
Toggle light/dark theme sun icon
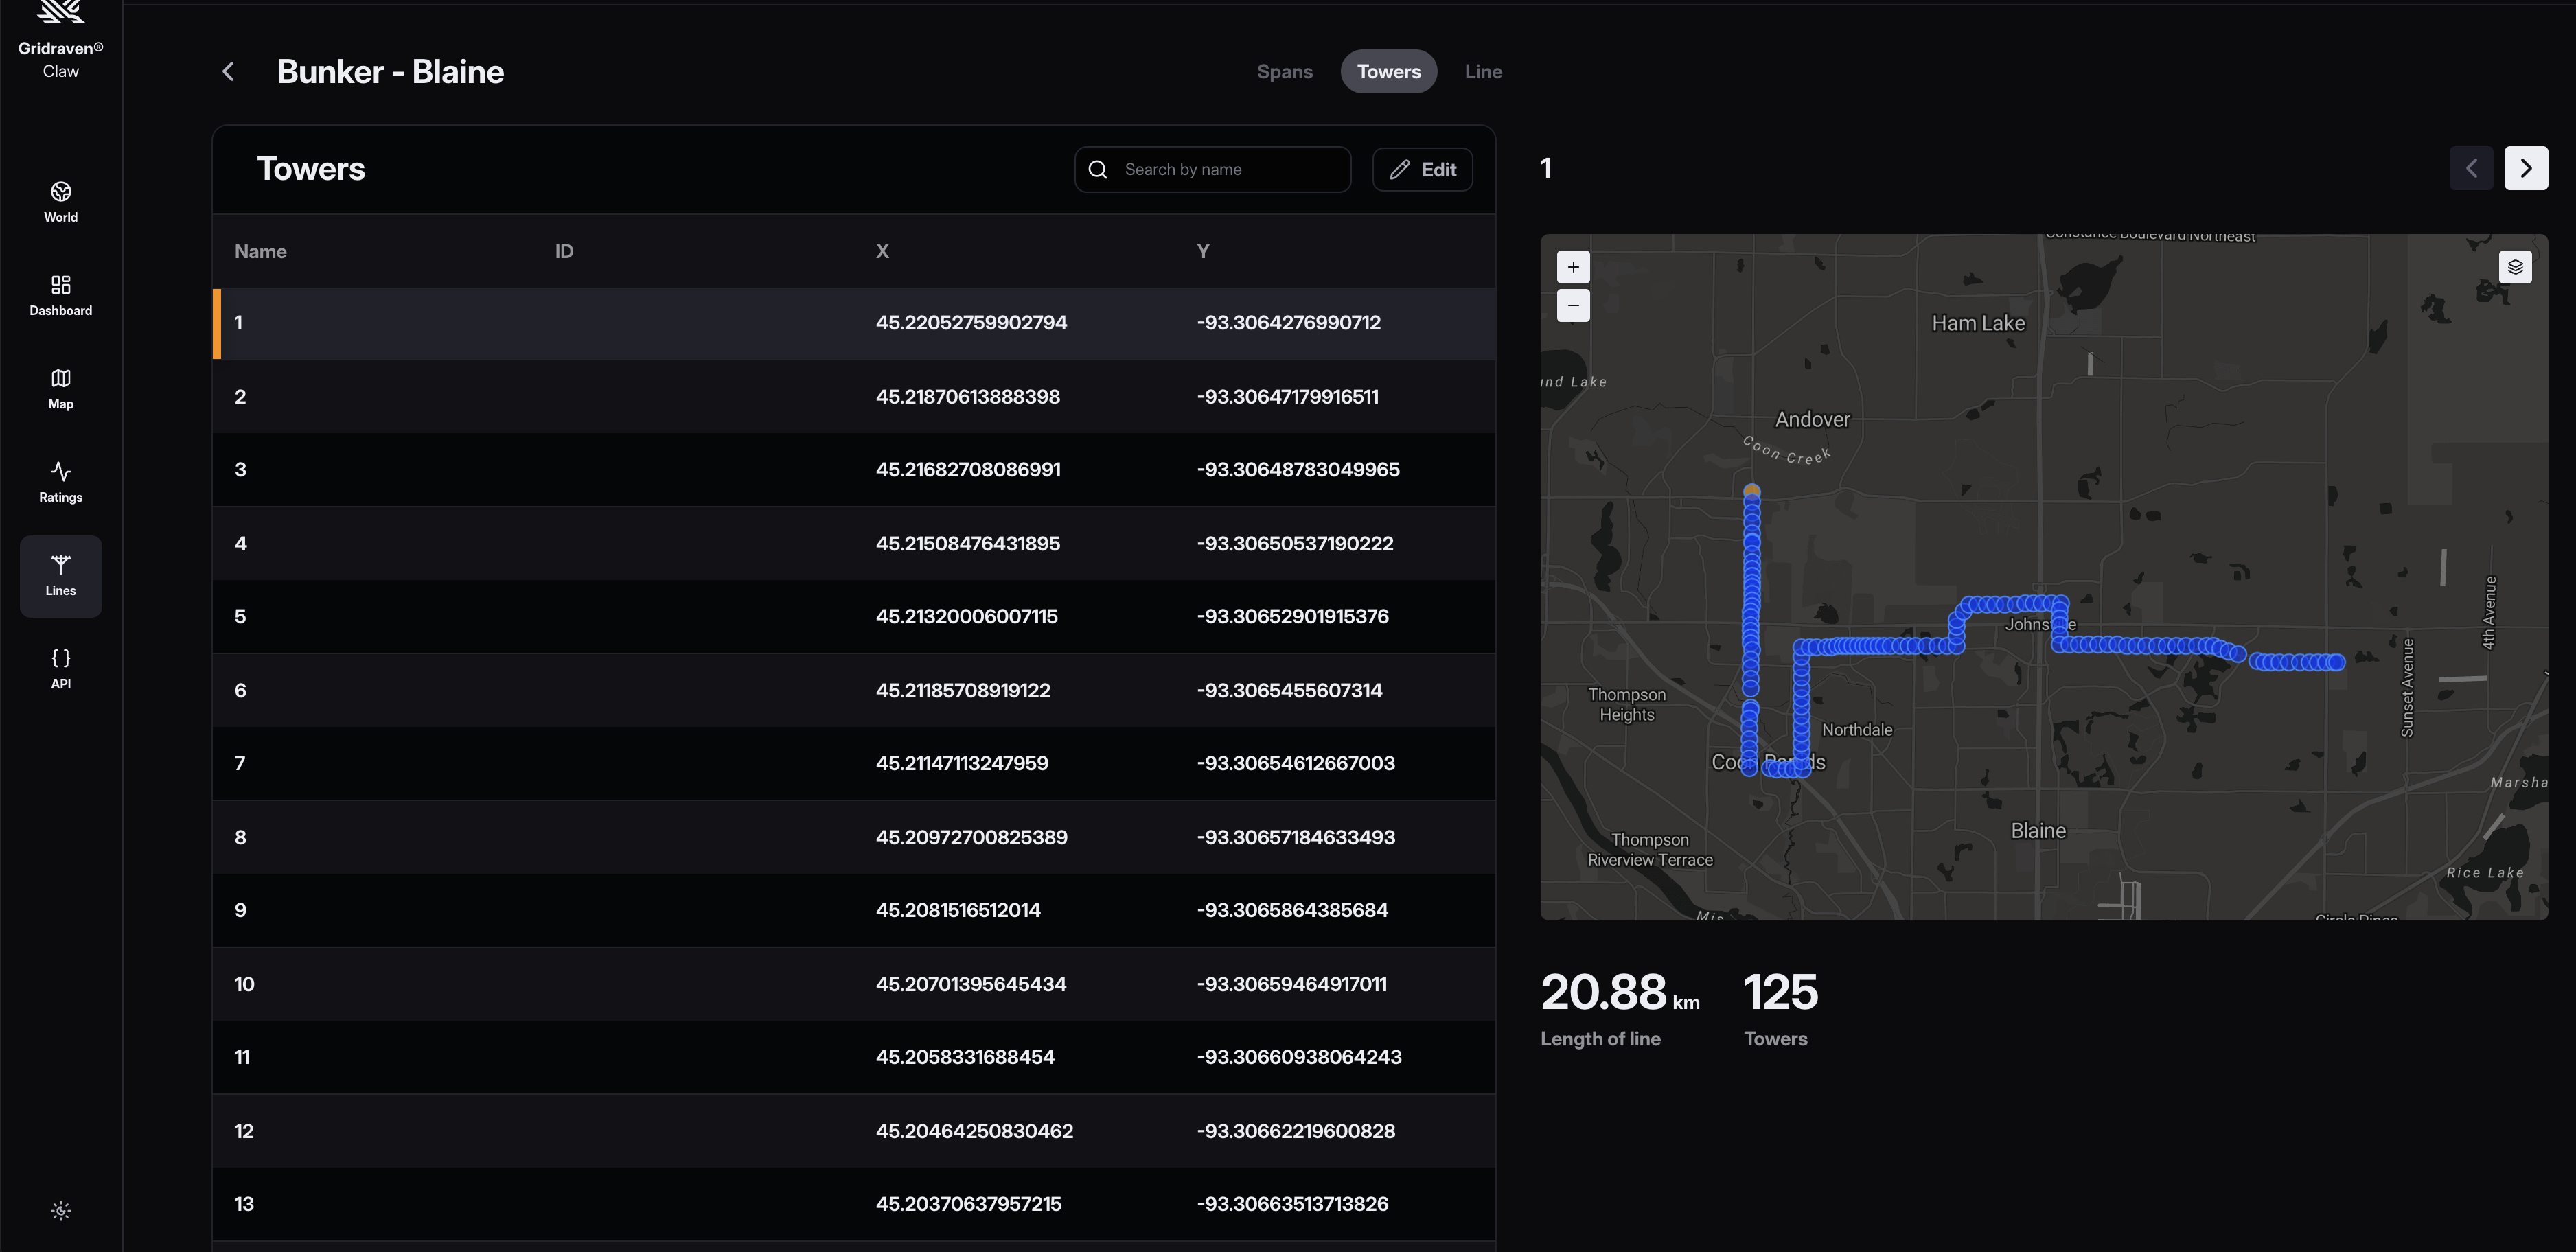pos(61,1211)
